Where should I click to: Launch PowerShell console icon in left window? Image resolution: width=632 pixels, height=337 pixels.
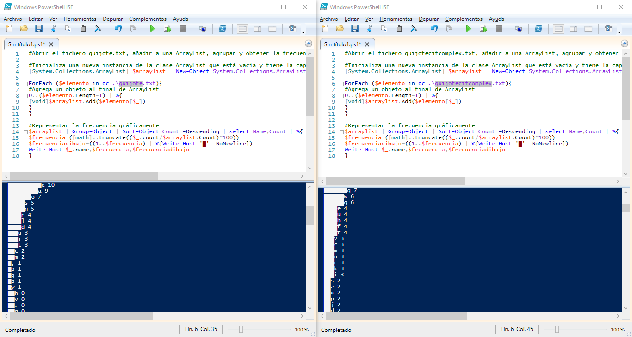point(223,29)
